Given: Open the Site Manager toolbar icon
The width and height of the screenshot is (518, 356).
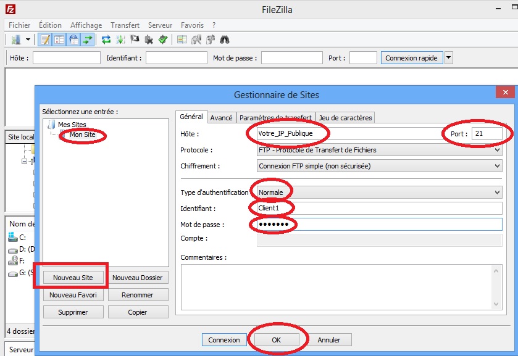Looking at the screenshot, I should (15, 40).
